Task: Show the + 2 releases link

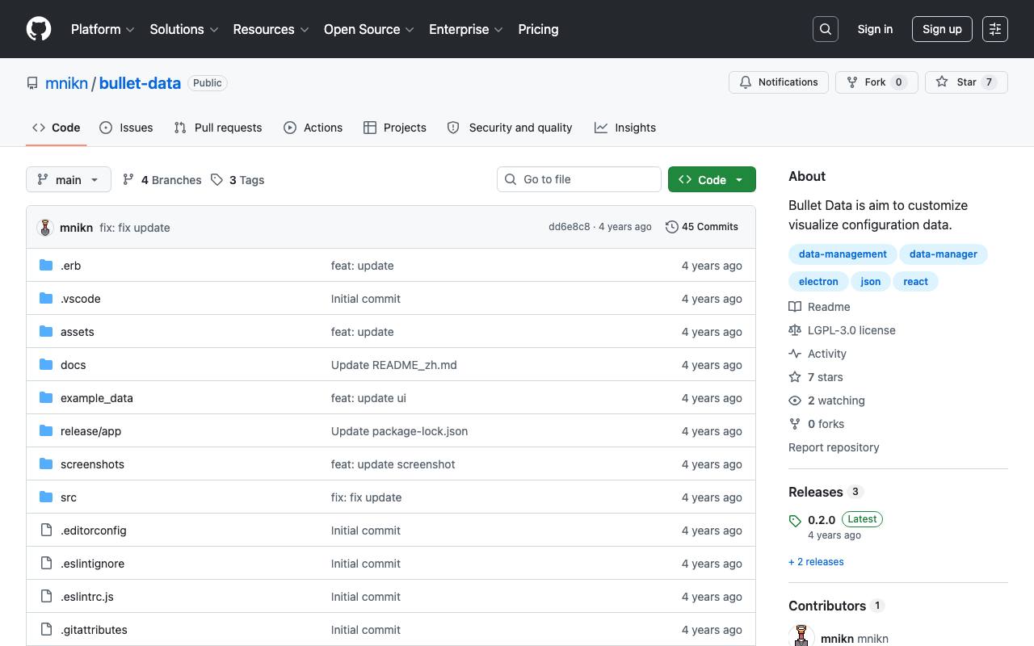Action: [x=816, y=562]
